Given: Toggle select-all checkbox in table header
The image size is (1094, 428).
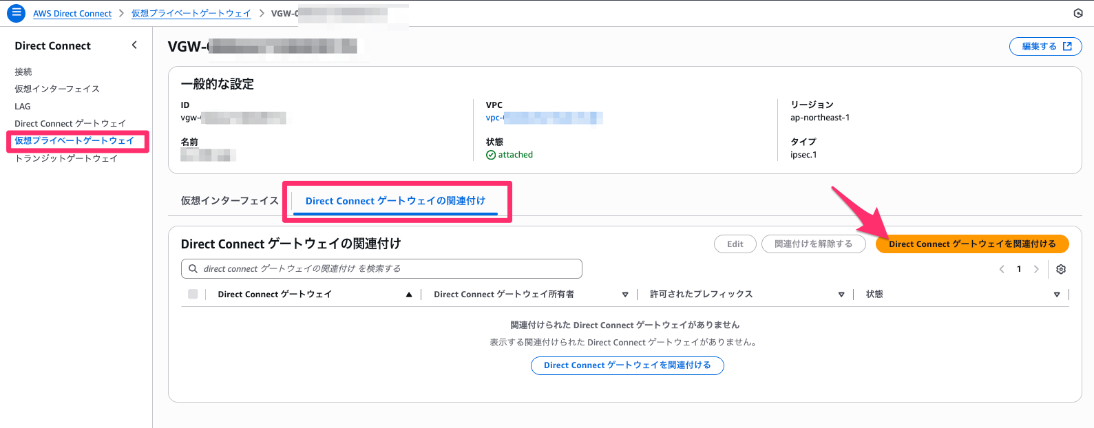Looking at the screenshot, I should click(193, 294).
